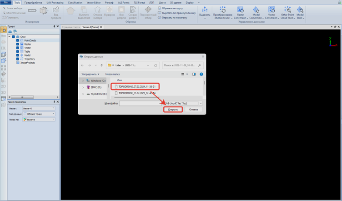342x201 pixels.
Task: Select the ruler length measurement tool
Action: pyautogui.click(x=32, y=10)
